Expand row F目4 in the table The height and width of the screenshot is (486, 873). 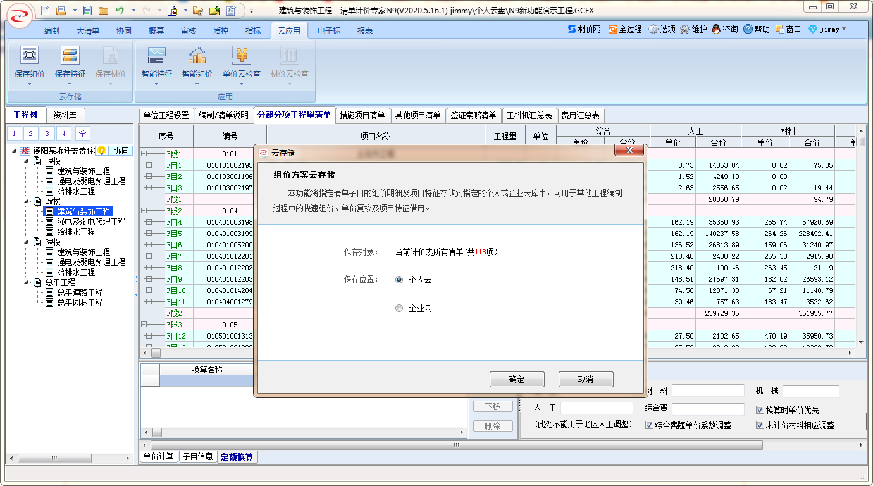point(149,222)
